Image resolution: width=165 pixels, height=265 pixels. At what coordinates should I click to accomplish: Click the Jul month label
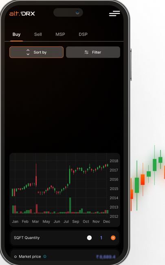[66, 222]
